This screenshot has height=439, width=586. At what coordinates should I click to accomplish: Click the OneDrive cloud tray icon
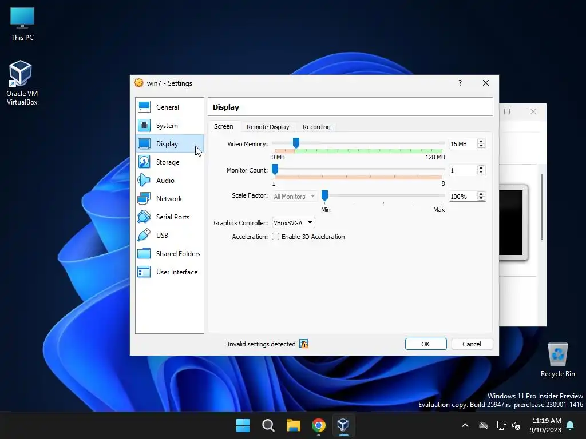click(x=484, y=425)
